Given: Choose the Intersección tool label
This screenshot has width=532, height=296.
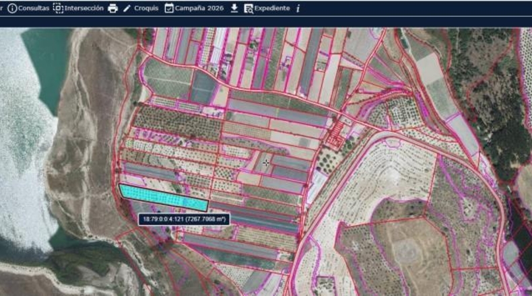Looking at the screenshot, I should (84, 8).
